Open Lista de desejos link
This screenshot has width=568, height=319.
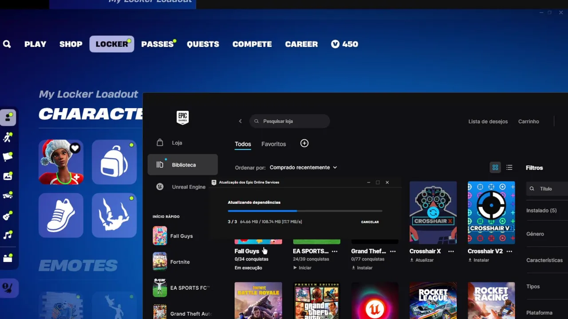click(x=488, y=121)
